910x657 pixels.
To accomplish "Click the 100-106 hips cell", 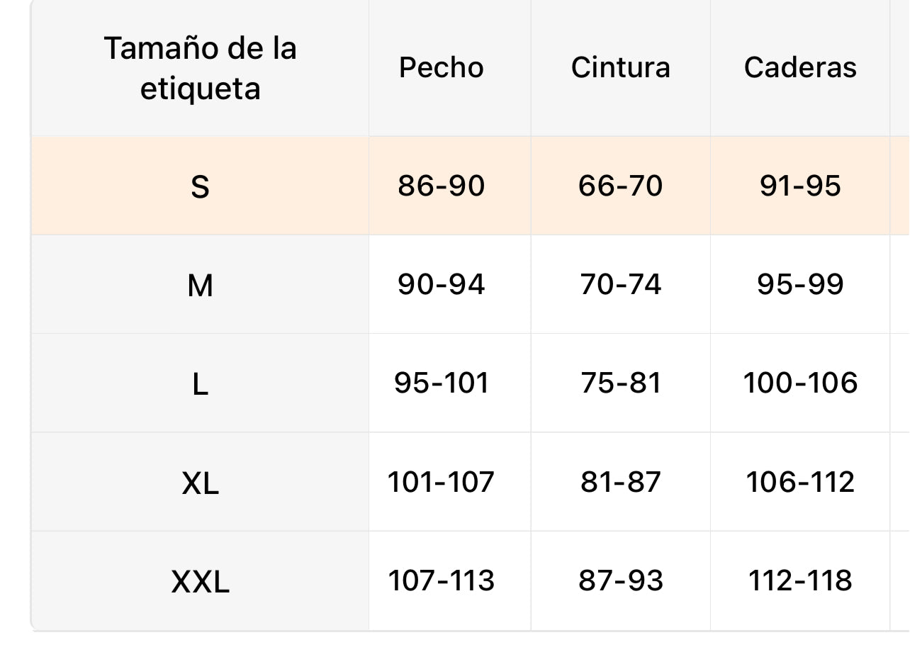I will click(x=800, y=383).
